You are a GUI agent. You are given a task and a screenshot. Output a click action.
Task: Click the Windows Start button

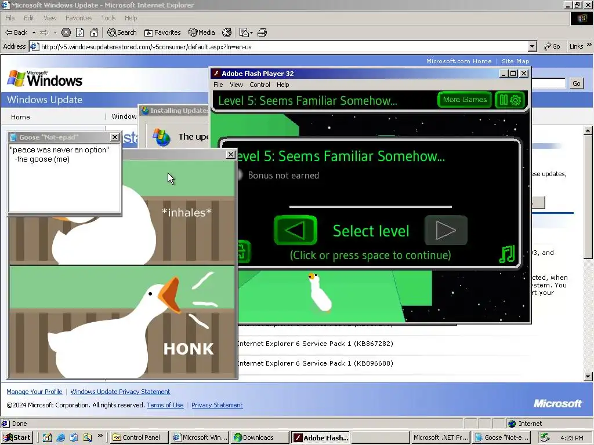point(17,437)
